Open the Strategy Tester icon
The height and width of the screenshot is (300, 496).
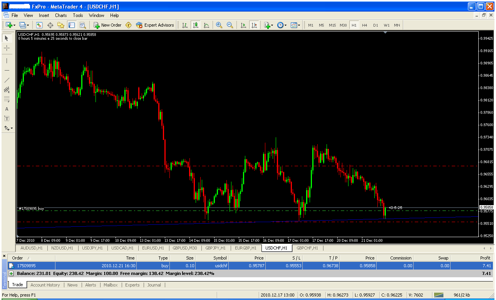82,25
